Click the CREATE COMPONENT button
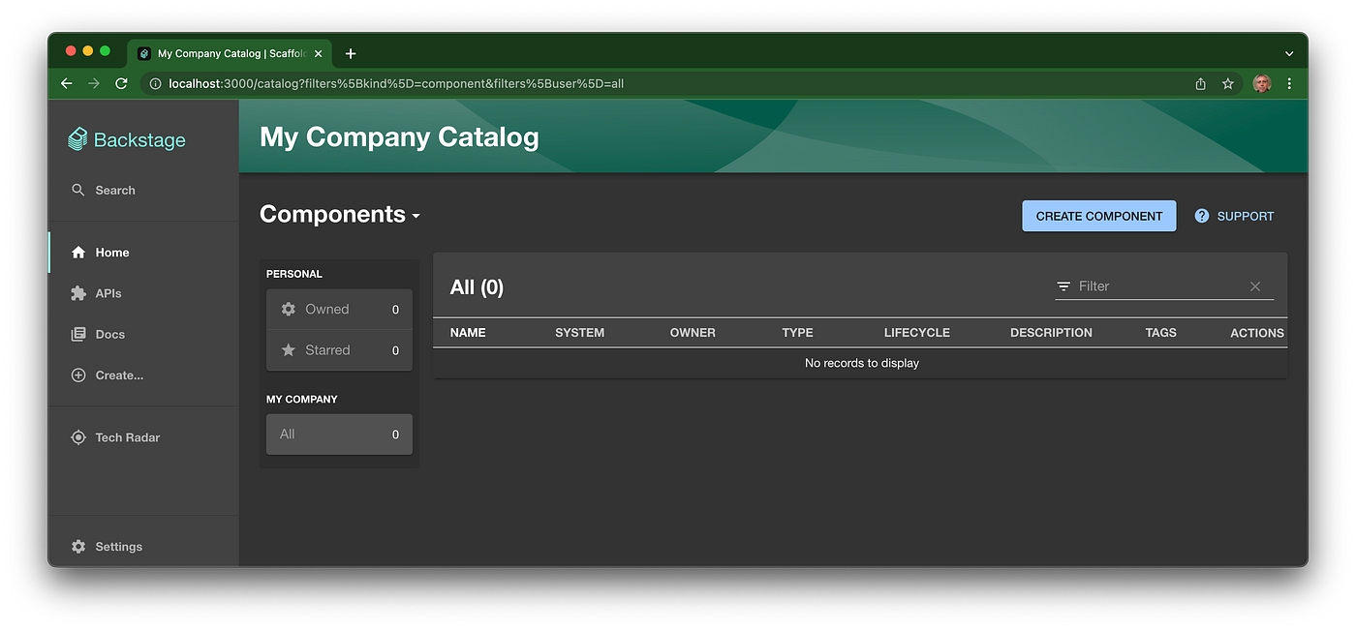 [1099, 216]
